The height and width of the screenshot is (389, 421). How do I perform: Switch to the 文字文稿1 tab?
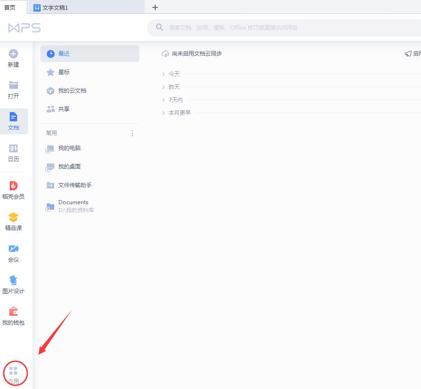pos(86,7)
